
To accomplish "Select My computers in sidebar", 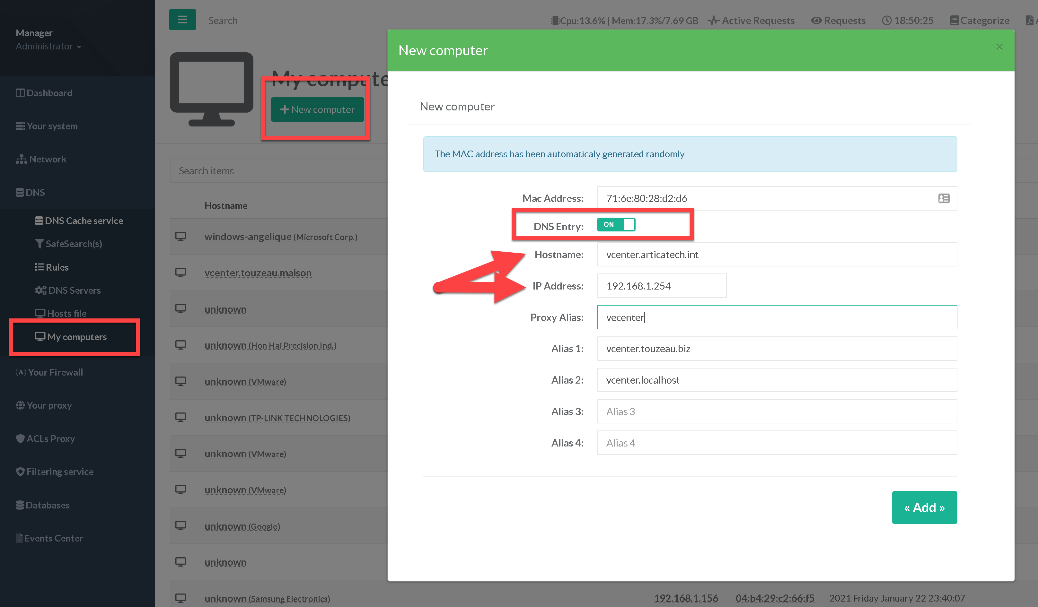I will (x=72, y=337).
